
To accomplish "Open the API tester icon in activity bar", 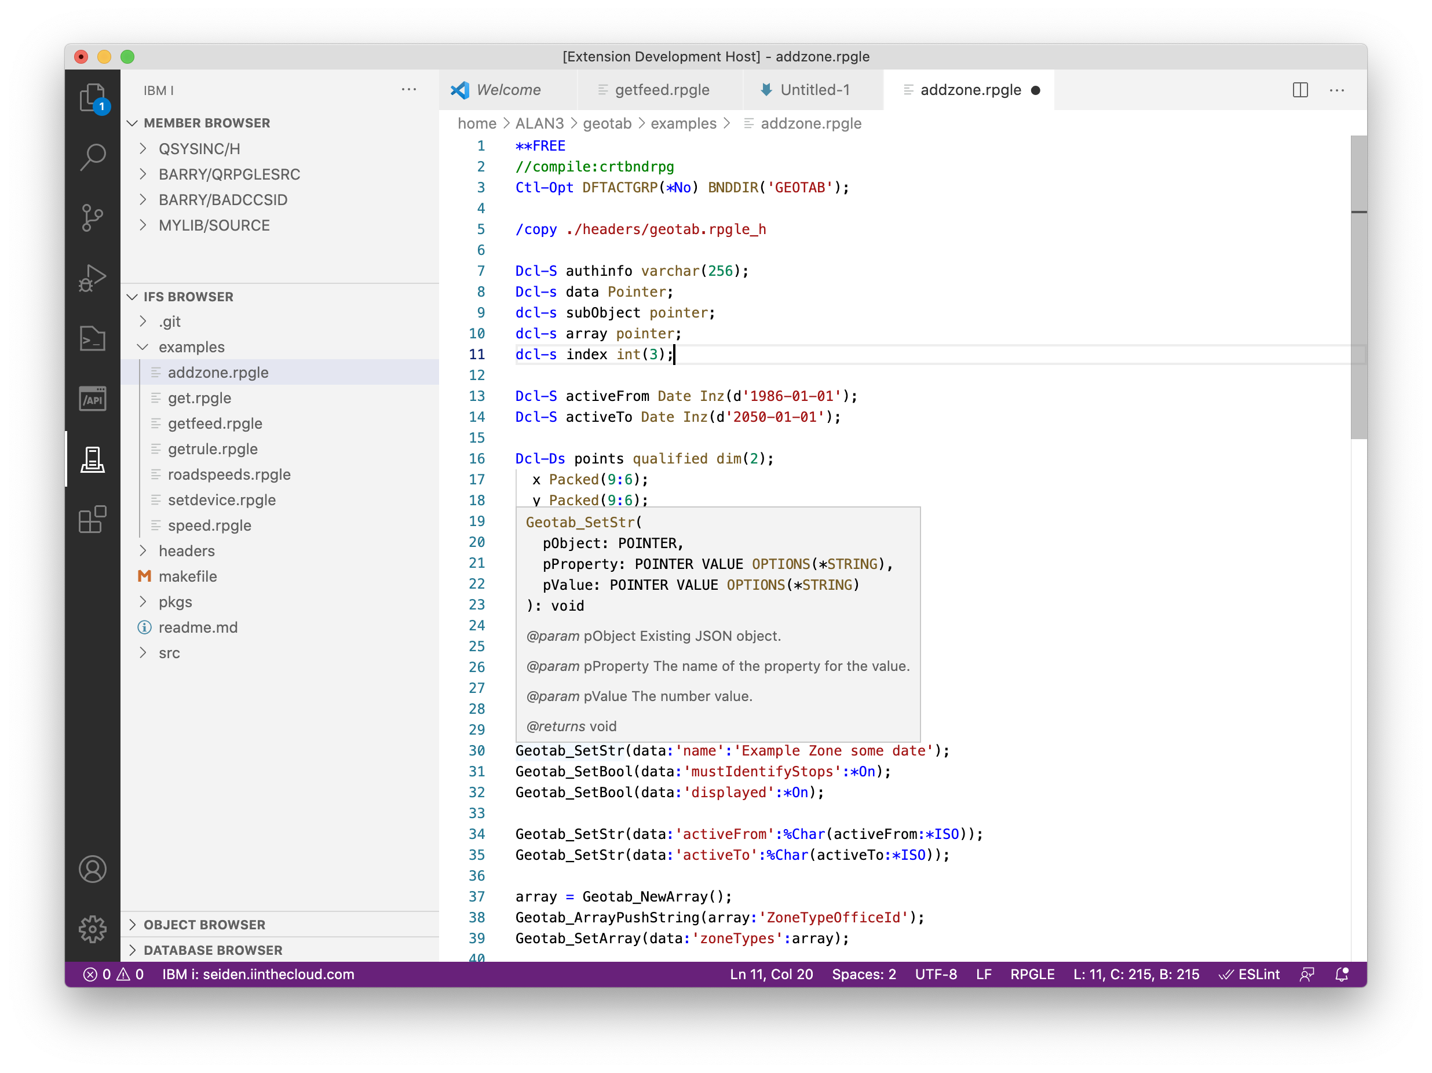I will 93,398.
